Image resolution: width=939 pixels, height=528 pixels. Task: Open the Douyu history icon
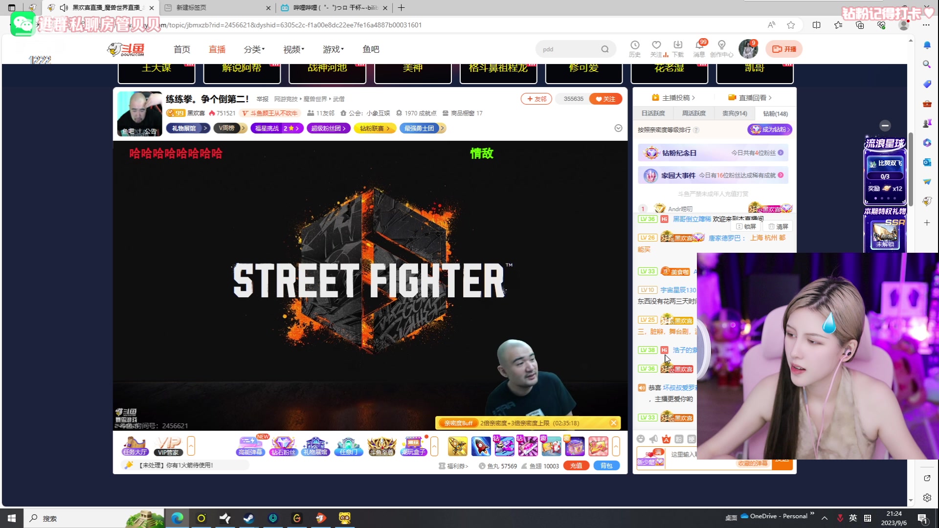click(x=635, y=48)
